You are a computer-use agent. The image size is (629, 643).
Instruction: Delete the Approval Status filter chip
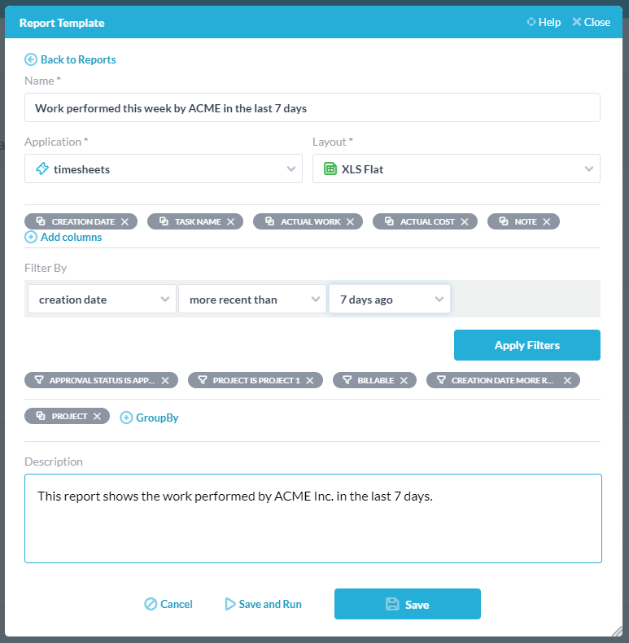(x=165, y=381)
